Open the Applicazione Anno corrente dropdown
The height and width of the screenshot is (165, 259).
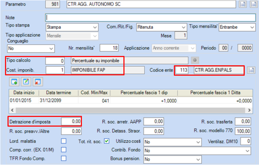click(174, 48)
